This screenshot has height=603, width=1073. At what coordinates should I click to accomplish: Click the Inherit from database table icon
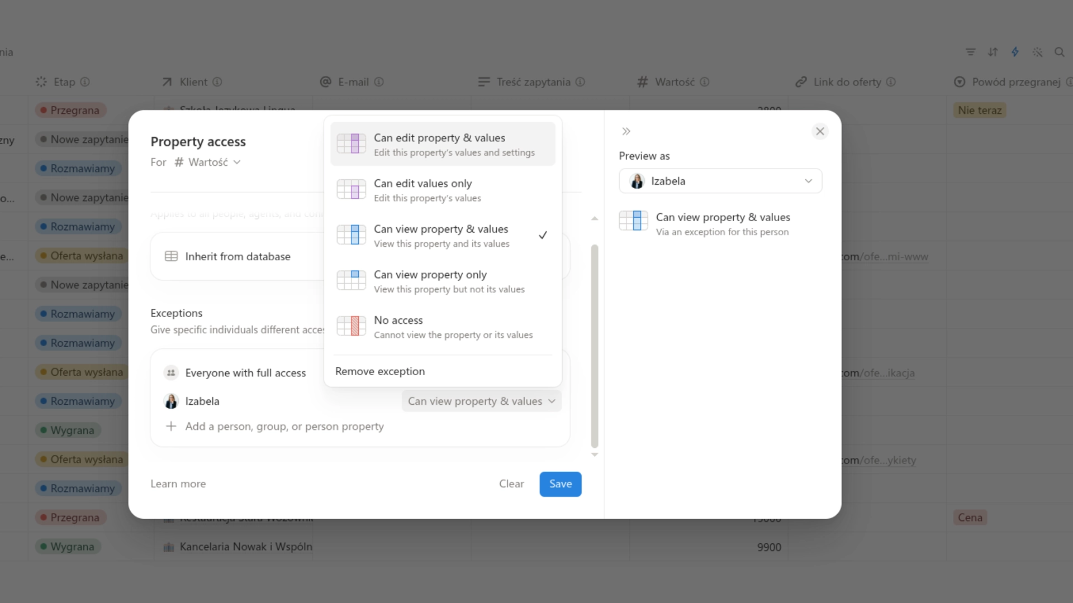point(171,256)
